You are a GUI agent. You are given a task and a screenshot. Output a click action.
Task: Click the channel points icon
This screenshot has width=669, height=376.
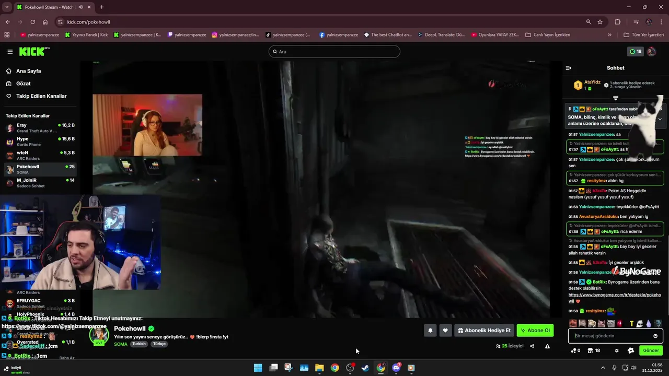tap(575, 350)
